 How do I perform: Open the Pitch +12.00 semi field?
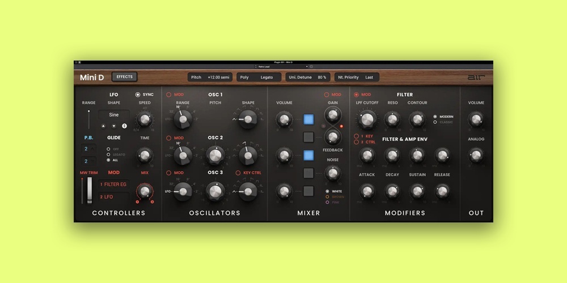point(210,77)
